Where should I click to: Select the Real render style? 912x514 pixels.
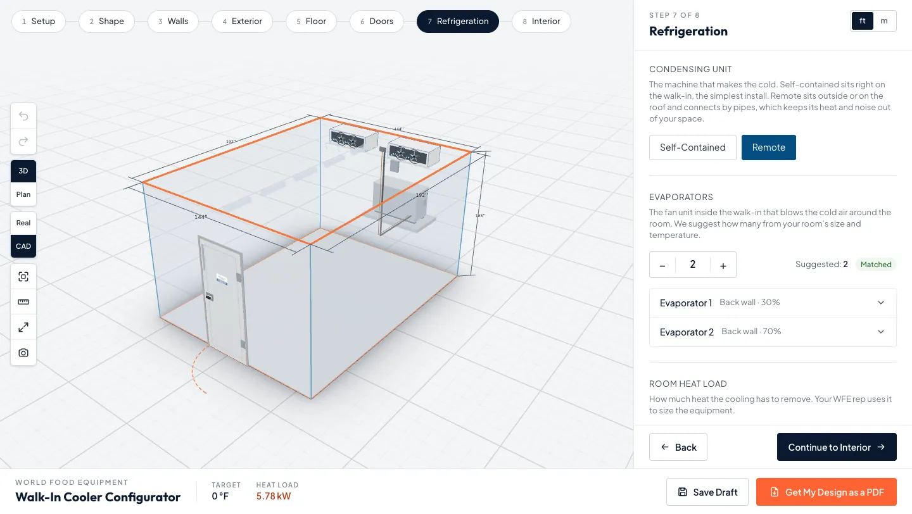(23, 223)
